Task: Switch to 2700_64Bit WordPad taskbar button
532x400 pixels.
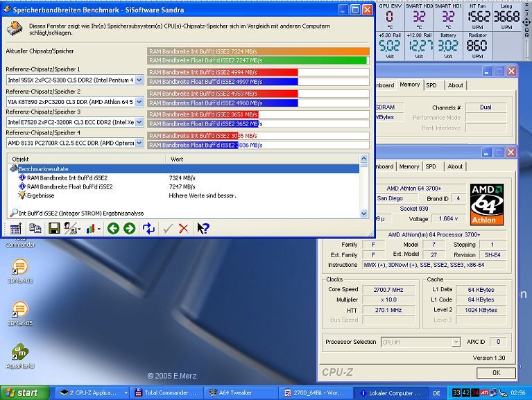Action: coord(314,393)
